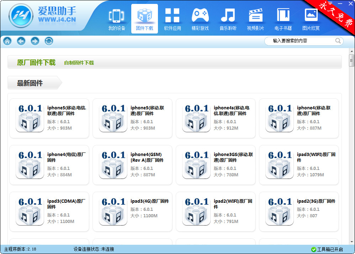Viewport: 355px width, 254px height.
Task: Click the iphone3GS firmware box icon
Action: (x=196, y=165)
